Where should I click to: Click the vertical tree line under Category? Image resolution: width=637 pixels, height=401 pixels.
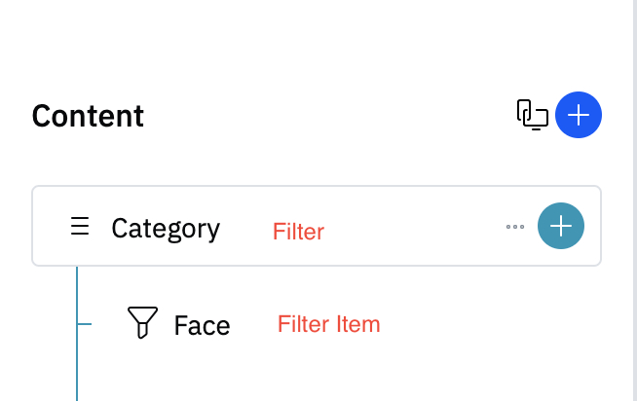click(77, 294)
